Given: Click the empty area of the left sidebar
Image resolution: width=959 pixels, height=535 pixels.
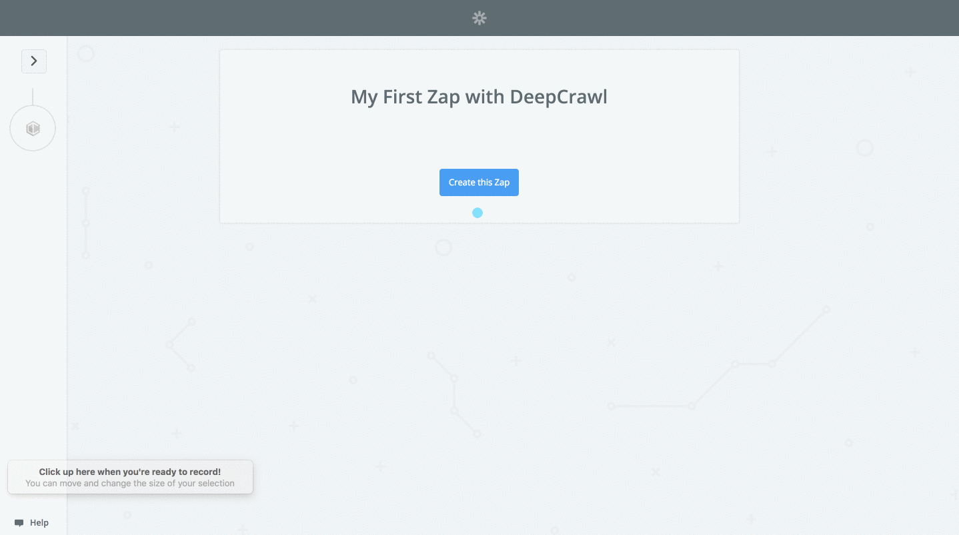Looking at the screenshot, I should [33, 300].
